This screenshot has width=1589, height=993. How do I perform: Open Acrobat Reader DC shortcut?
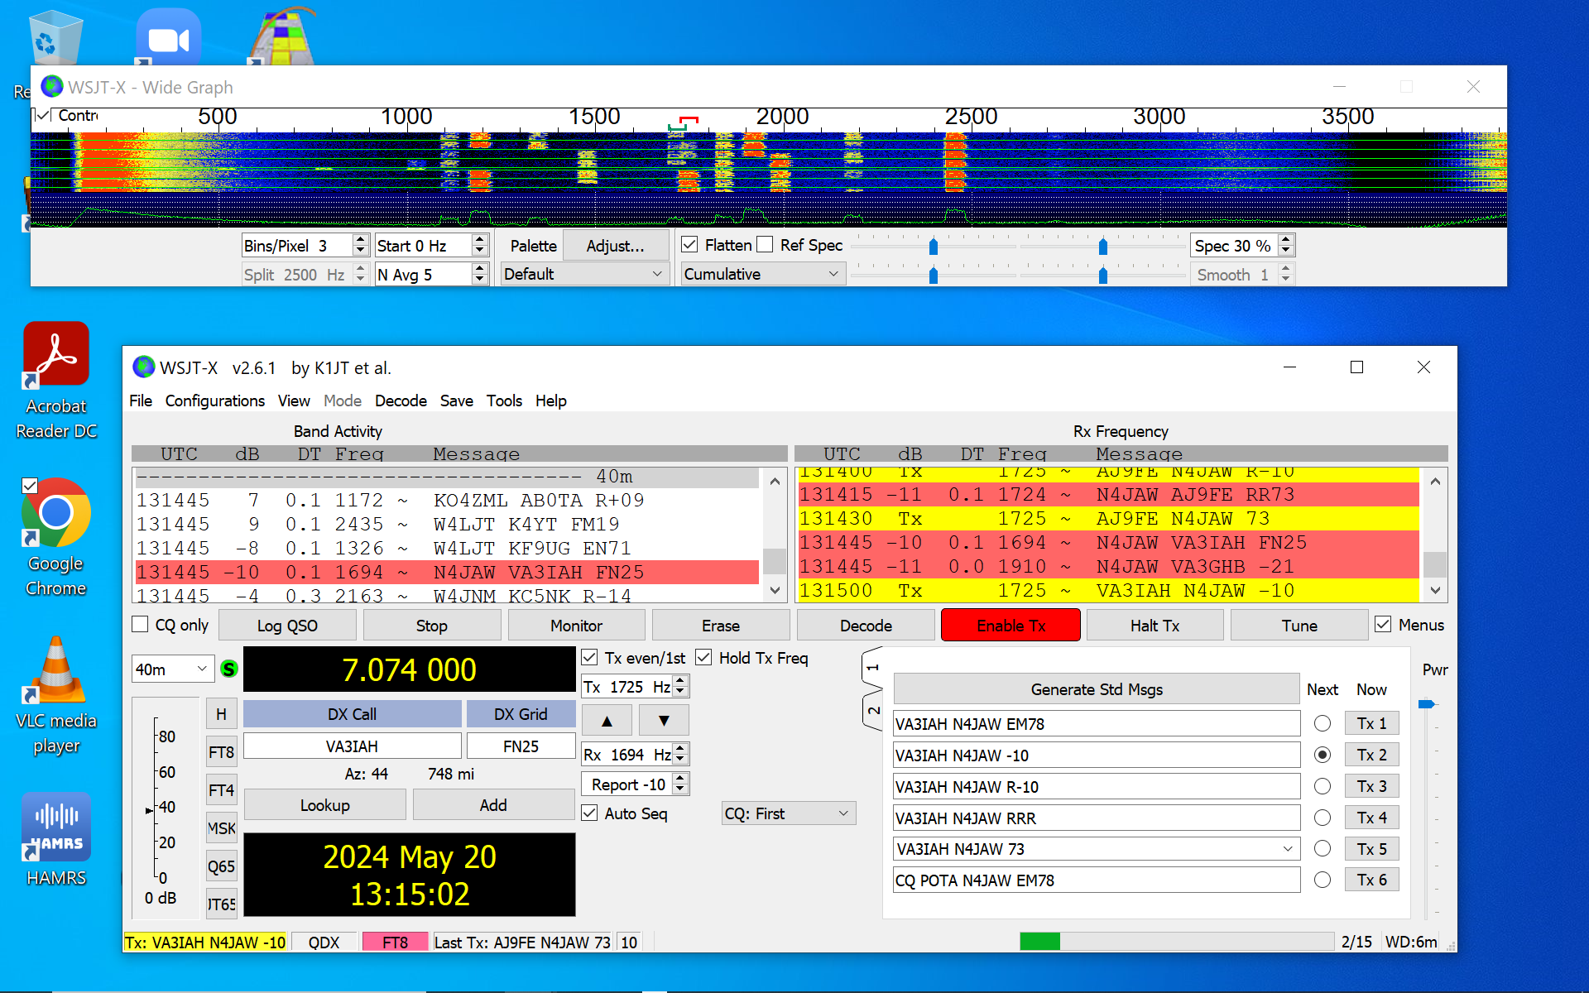pos(56,381)
